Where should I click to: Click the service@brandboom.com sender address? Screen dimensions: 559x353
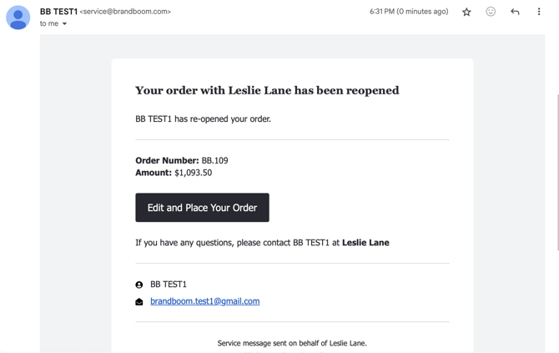(125, 12)
